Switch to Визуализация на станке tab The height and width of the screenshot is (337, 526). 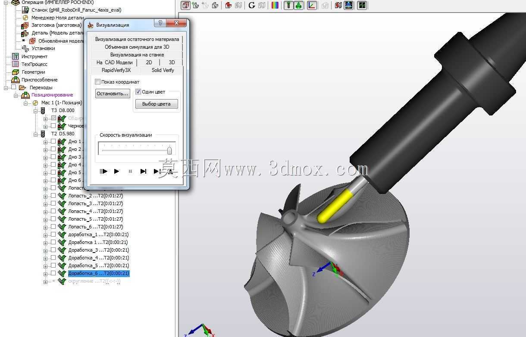pyautogui.click(x=137, y=55)
